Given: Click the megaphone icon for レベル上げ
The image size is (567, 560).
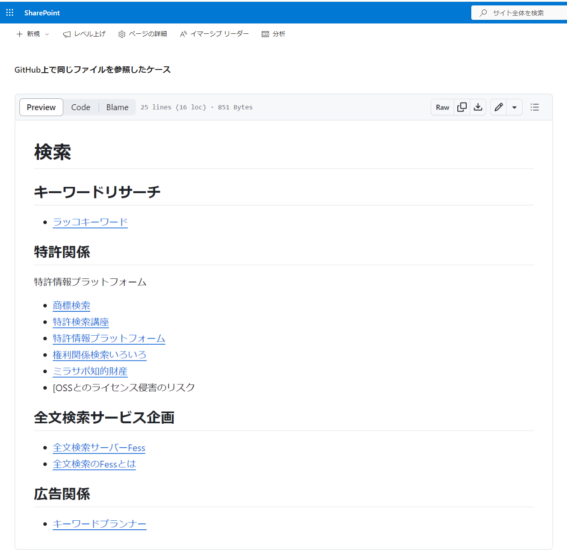Looking at the screenshot, I should click(67, 34).
